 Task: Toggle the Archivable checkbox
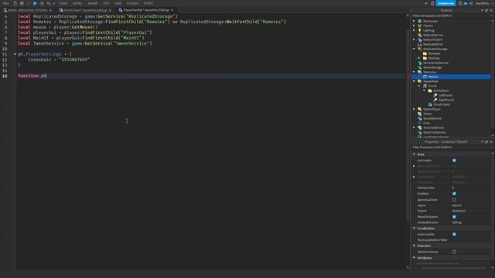click(454, 161)
